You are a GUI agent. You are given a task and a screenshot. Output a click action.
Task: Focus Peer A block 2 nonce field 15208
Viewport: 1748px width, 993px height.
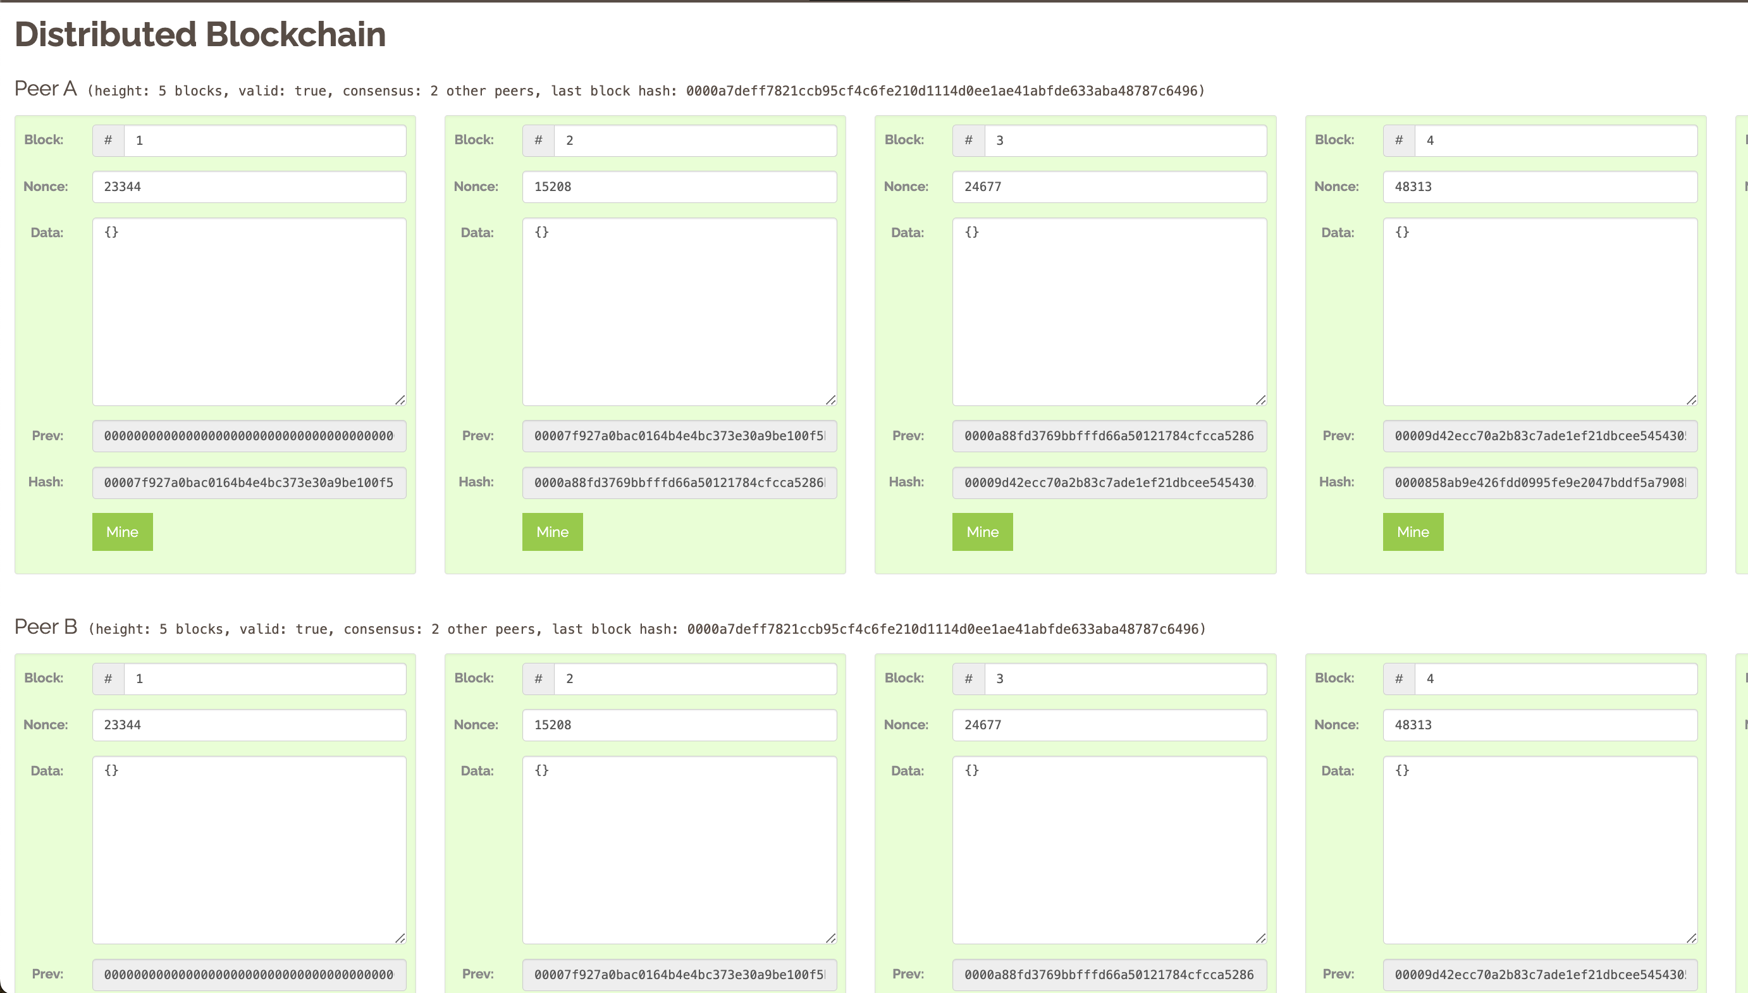[679, 186]
